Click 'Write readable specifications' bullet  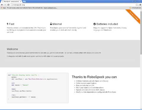86,83
